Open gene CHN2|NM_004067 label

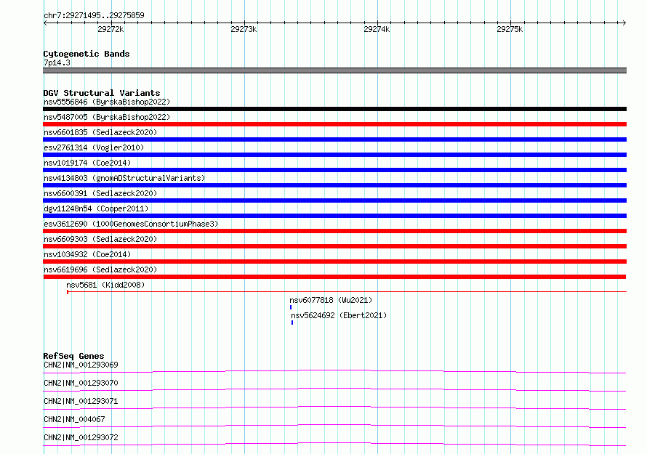pyautogui.click(x=74, y=419)
